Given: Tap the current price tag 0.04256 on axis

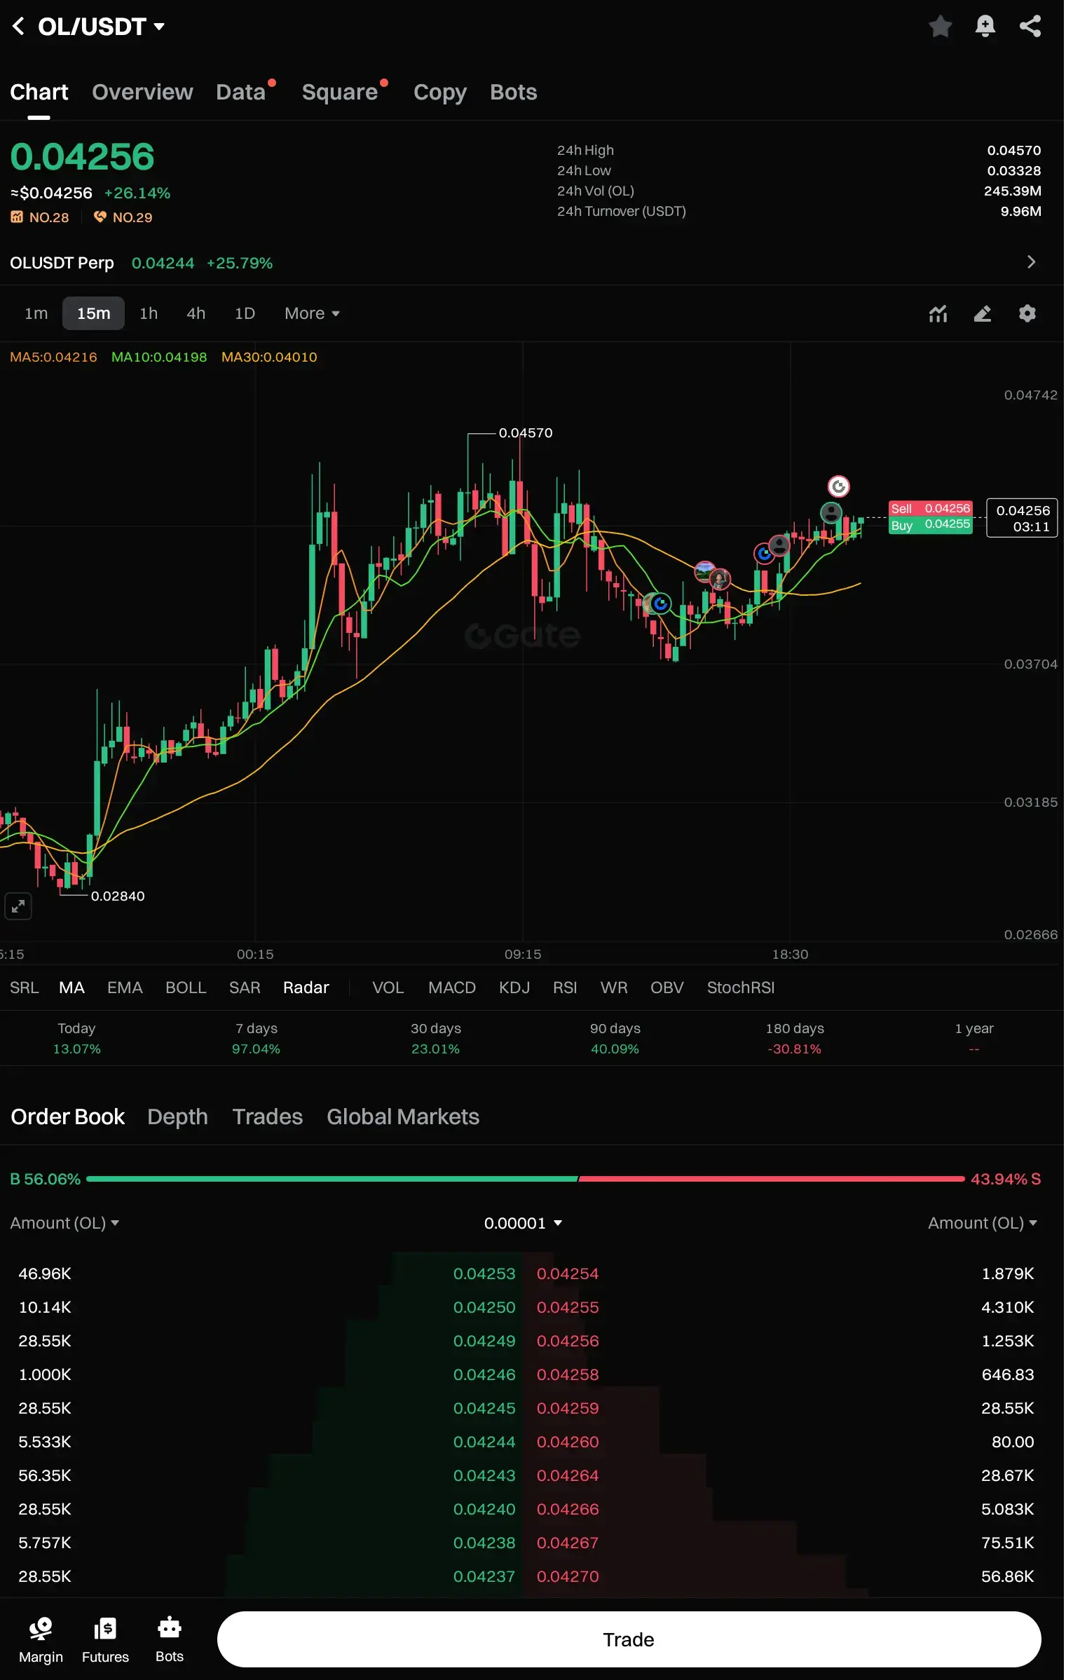Looking at the screenshot, I should pyautogui.click(x=1022, y=518).
